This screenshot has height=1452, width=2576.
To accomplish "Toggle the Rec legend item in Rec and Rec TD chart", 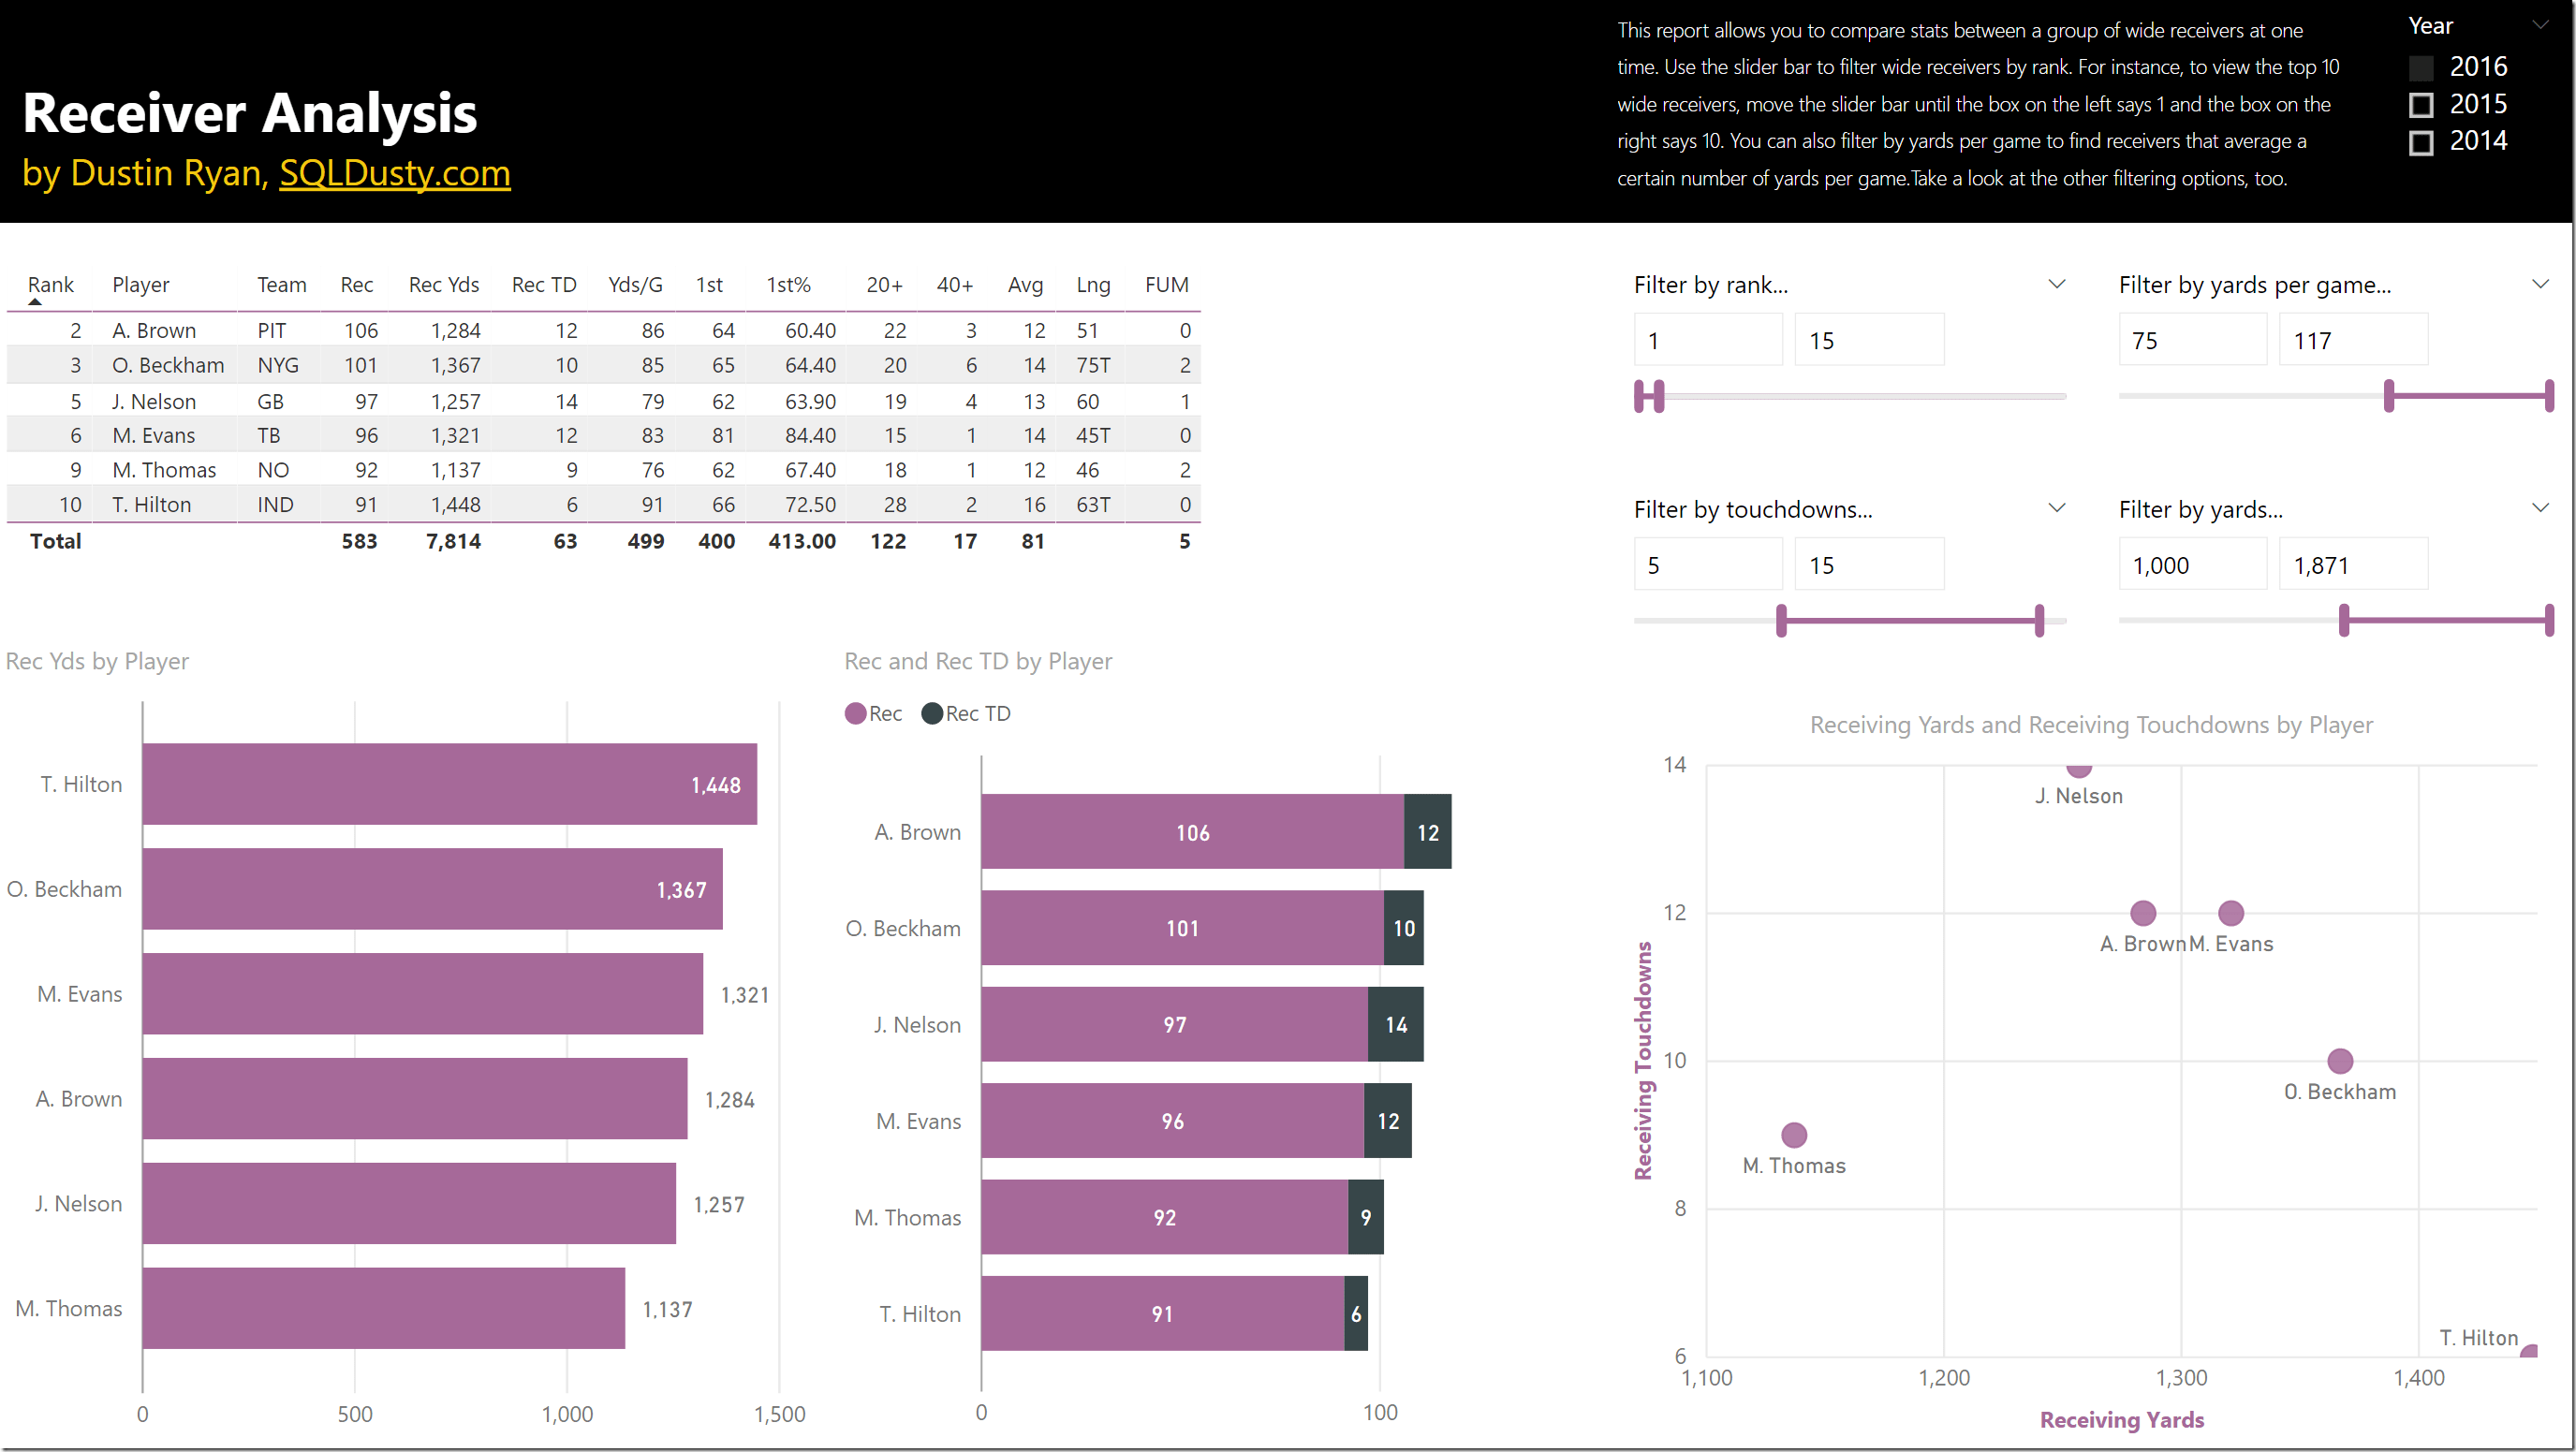I will click(x=873, y=713).
